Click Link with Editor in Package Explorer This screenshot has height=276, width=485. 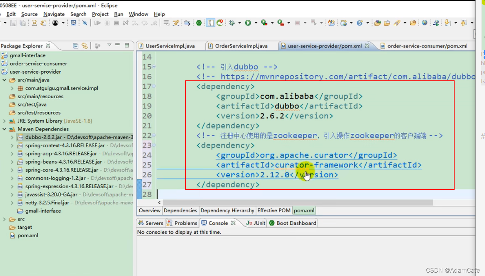tap(85, 46)
